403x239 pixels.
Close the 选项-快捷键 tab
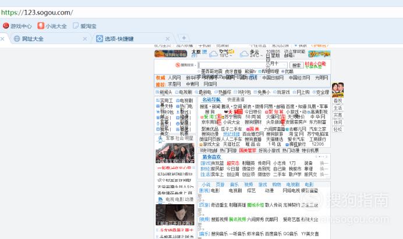tap(168, 39)
